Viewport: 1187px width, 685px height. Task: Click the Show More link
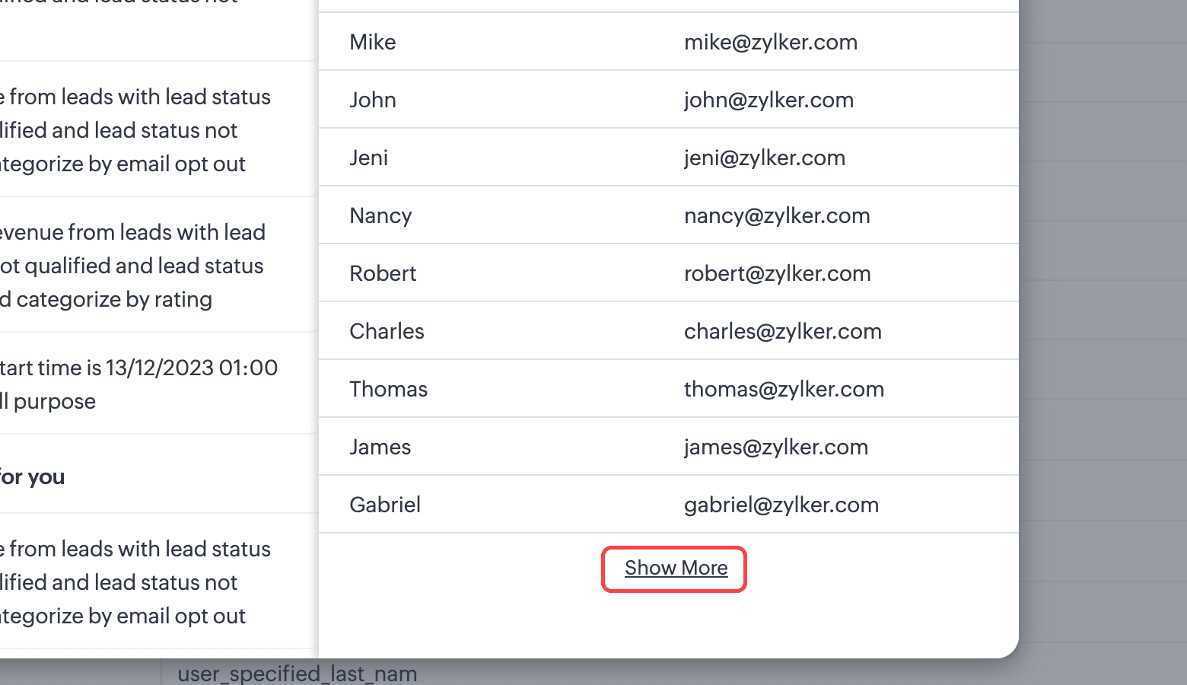[676, 569]
